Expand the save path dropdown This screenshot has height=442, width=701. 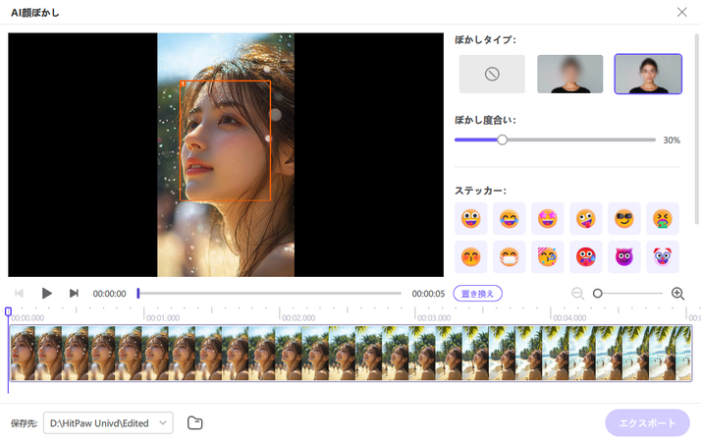[x=163, y=422]
